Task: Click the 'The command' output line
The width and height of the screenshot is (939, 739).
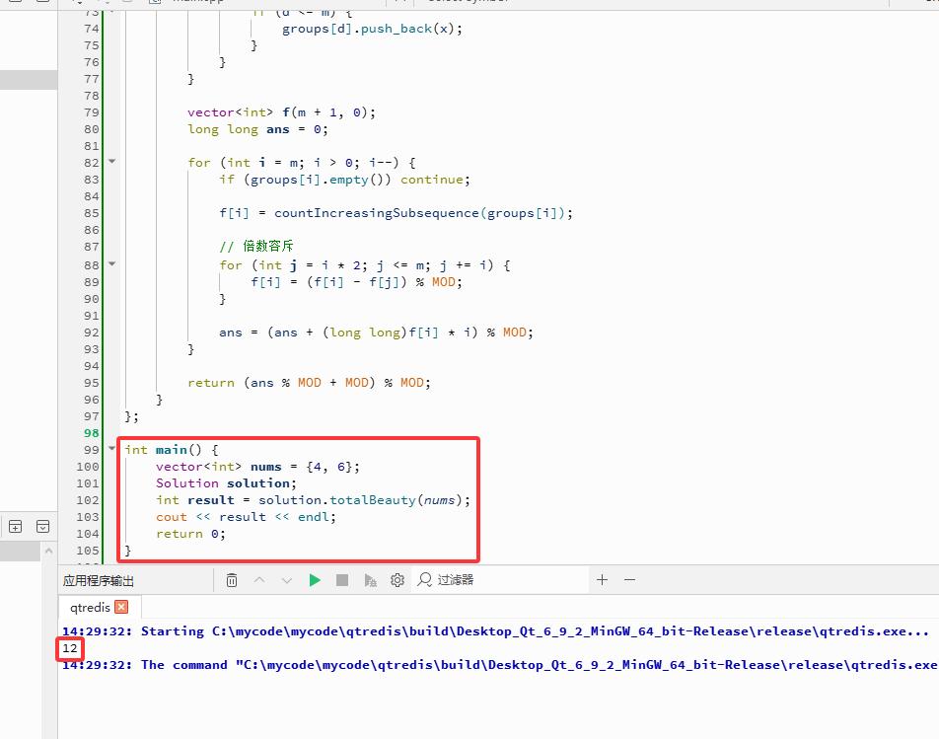Action: (500, 665)
